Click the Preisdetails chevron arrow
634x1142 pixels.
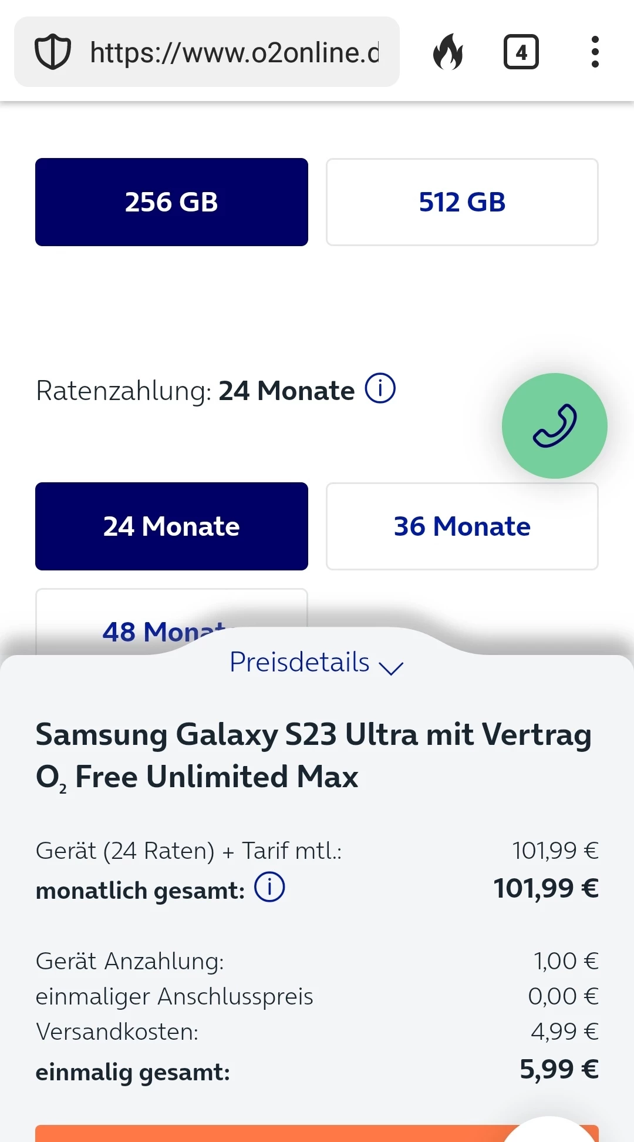pos(391,668)
